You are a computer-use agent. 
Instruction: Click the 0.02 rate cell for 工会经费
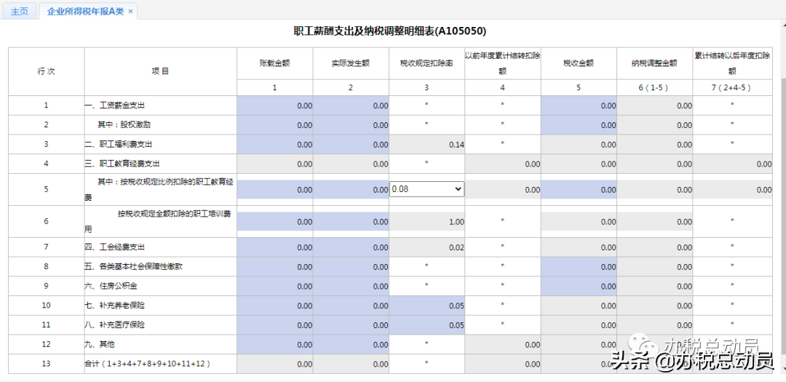click(x=427, y=247)
